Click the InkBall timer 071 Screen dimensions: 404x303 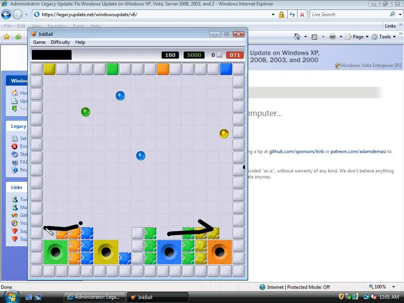point(235,55)
